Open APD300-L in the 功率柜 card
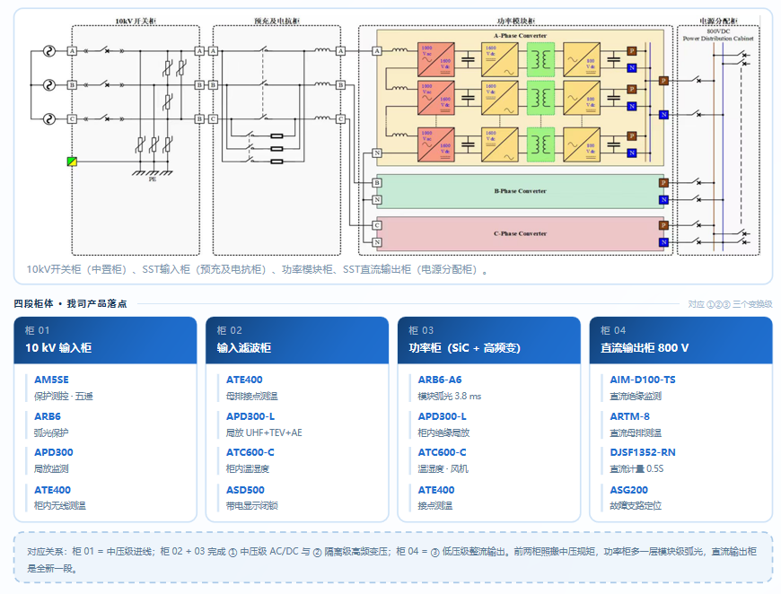The height and width of the screenshot is (594, 781). 443,416
